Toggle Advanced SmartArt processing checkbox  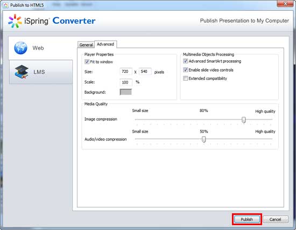pos(185,61)
